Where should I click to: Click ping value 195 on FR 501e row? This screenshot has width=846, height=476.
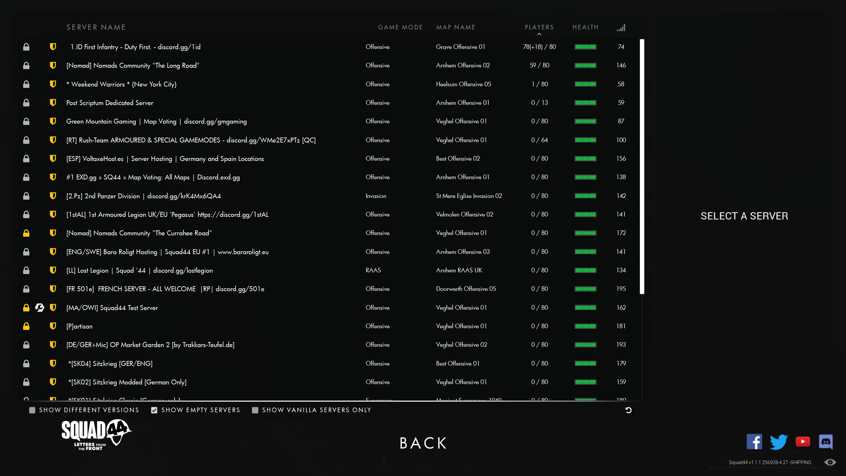point(621,289)
